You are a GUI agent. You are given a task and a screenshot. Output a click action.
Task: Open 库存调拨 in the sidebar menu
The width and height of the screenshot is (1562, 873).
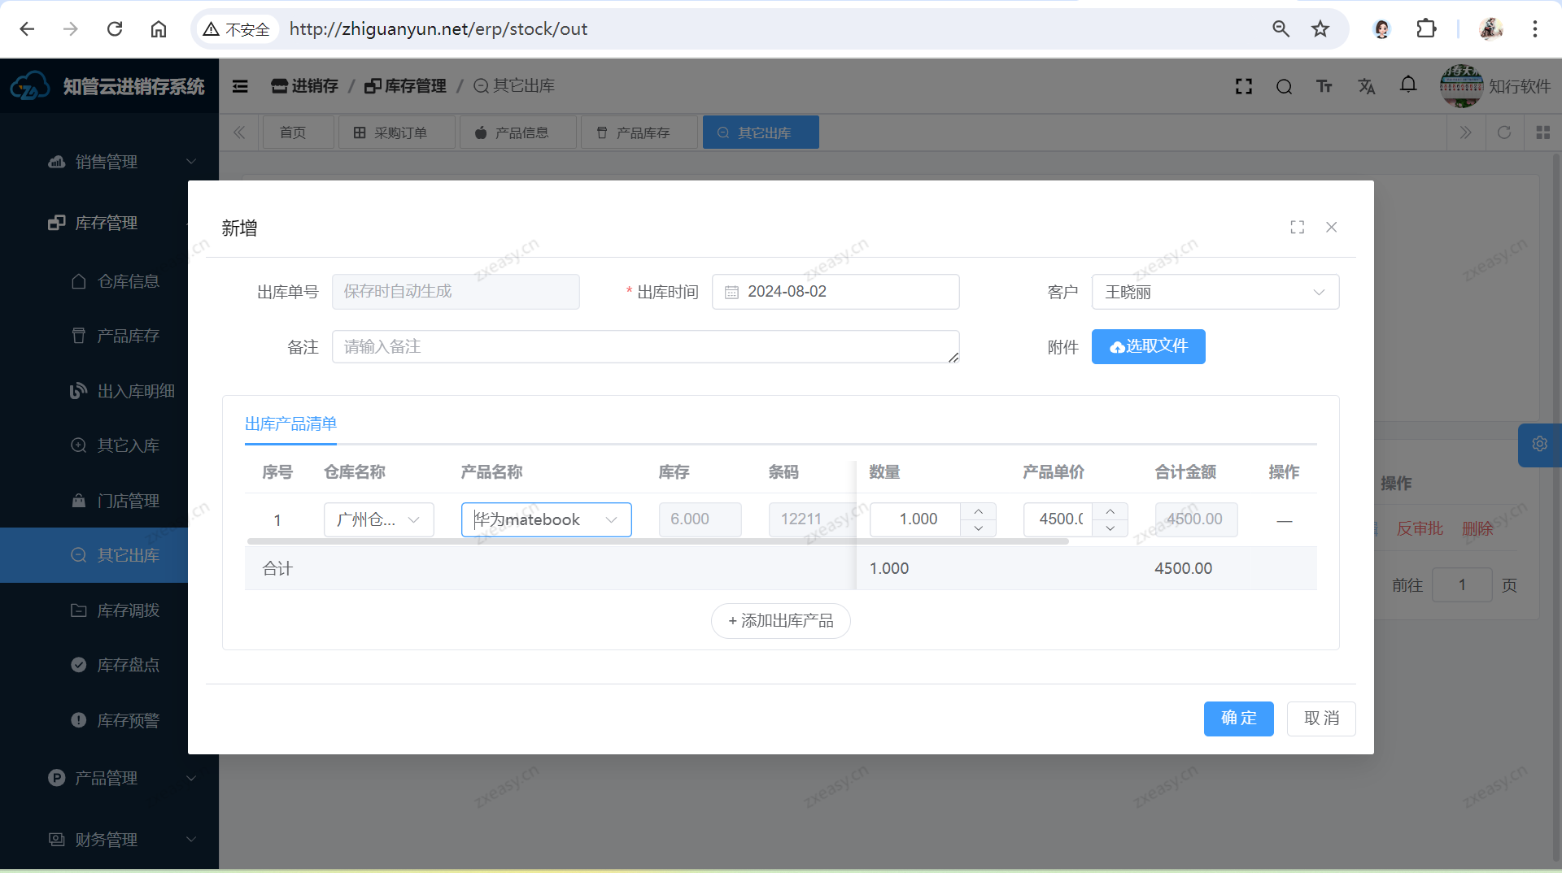(128, 610)
